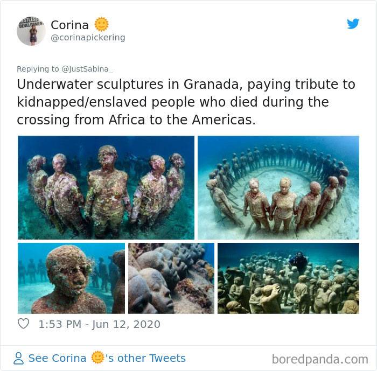Viewport: 377px width, 371px height.
Task: Click the diver in the bottom-right photo
Action: coord(298,261)
